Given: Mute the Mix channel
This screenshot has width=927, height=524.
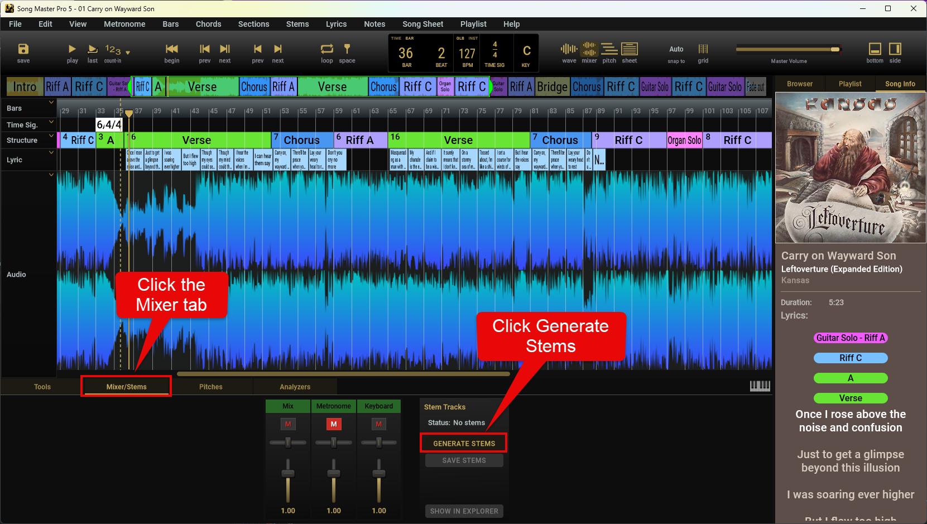Looking at the screenshot, I should (288, 424).
